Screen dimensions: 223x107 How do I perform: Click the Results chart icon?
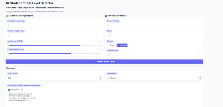(x=7, y=68)
